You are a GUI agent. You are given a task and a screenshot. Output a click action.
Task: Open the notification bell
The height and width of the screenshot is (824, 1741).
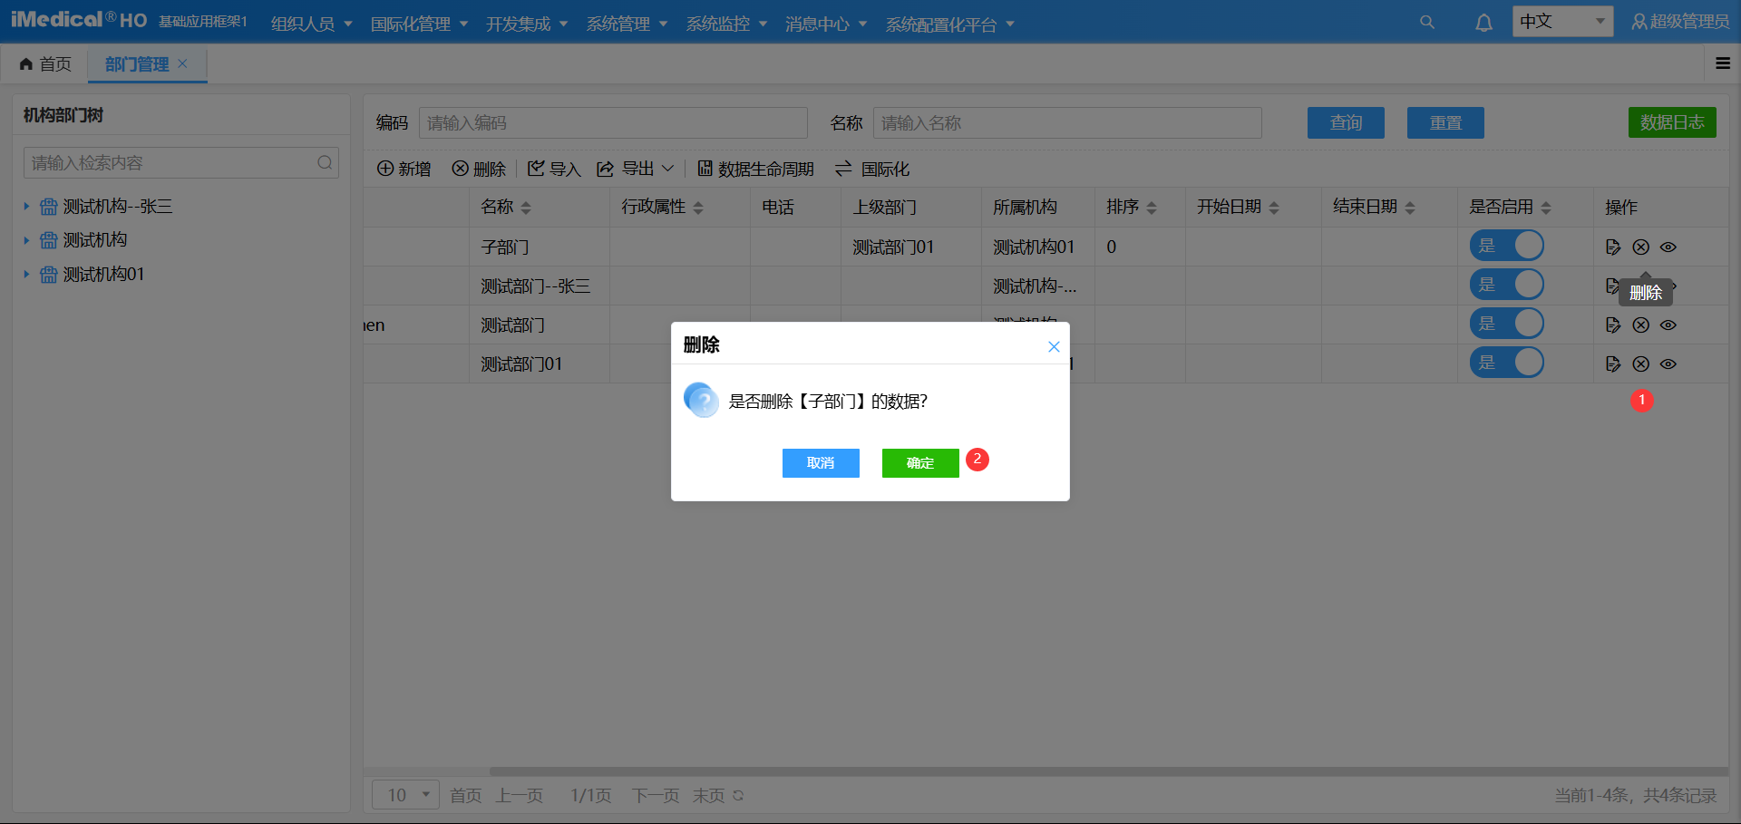coord(1483,23)
